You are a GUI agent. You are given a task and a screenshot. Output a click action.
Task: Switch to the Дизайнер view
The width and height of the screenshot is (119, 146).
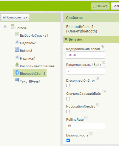point(100,6)
